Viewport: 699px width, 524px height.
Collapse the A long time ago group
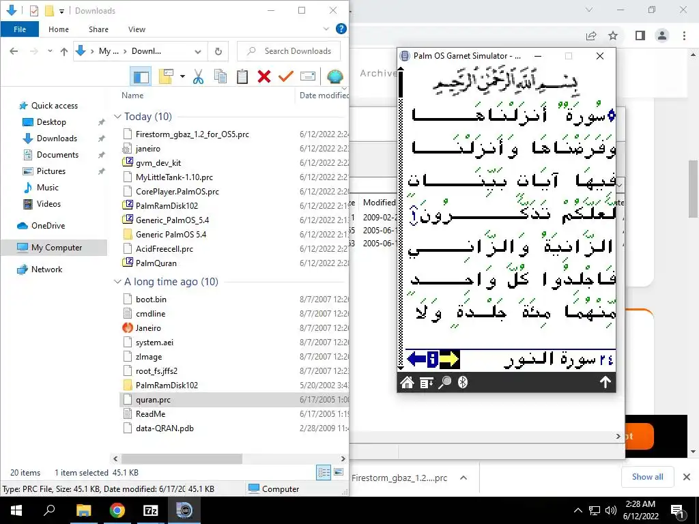tap(117, 282)
